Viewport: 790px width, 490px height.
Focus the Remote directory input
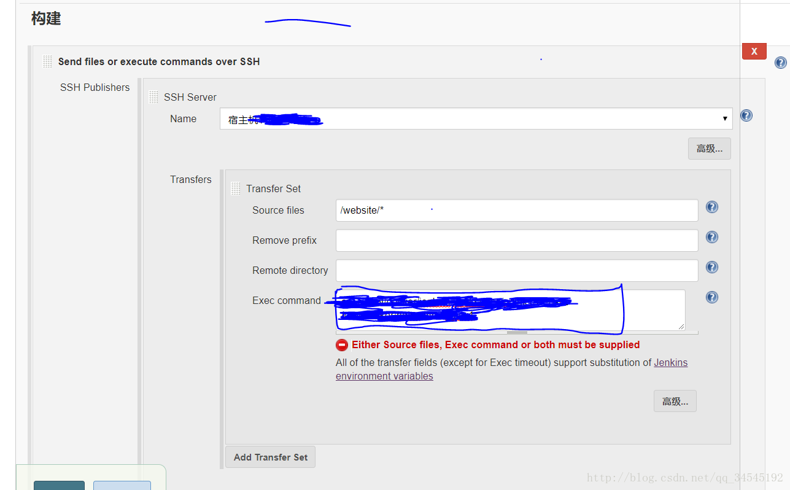(x=517, y=270)
